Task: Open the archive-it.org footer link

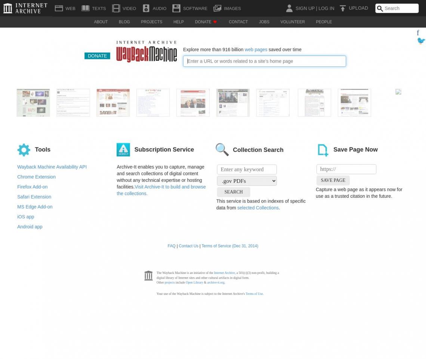Action: point(216,282)
